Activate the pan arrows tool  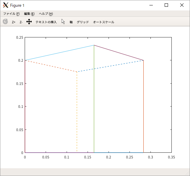(29, 22)
